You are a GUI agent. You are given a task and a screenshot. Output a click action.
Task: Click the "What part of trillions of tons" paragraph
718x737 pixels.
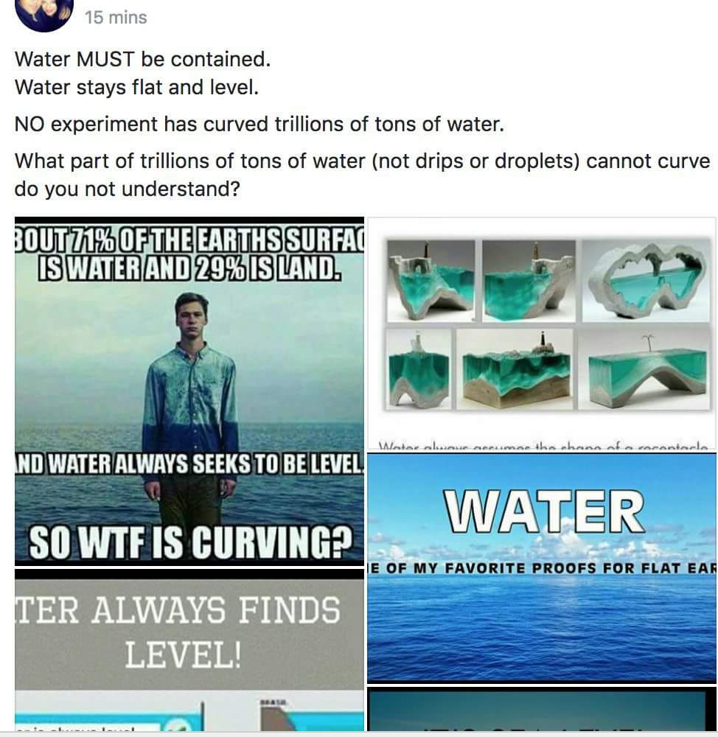point(362,175)
